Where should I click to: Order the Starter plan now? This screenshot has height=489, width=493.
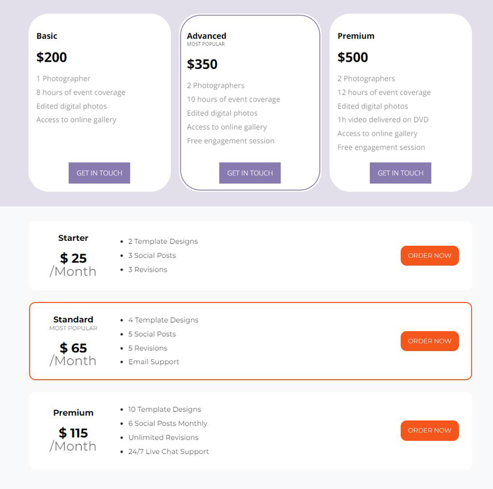[430, 256]
